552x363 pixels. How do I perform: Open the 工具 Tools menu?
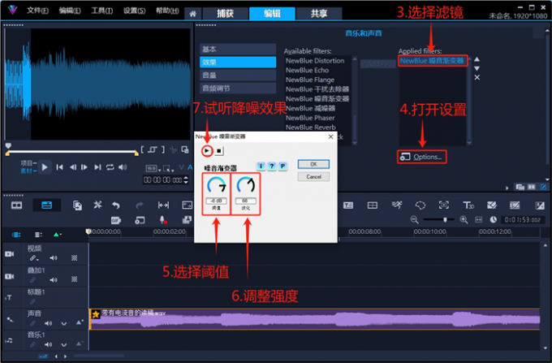click(x=101, y=11)
